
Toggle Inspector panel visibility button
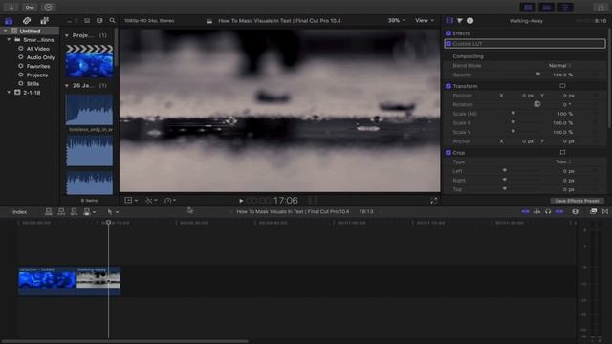click(x=565, y=7)
